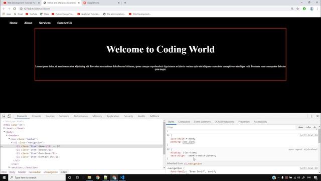Reload the current browser page
This screenshot has width=321, height=181.
[x=15, y=9]
